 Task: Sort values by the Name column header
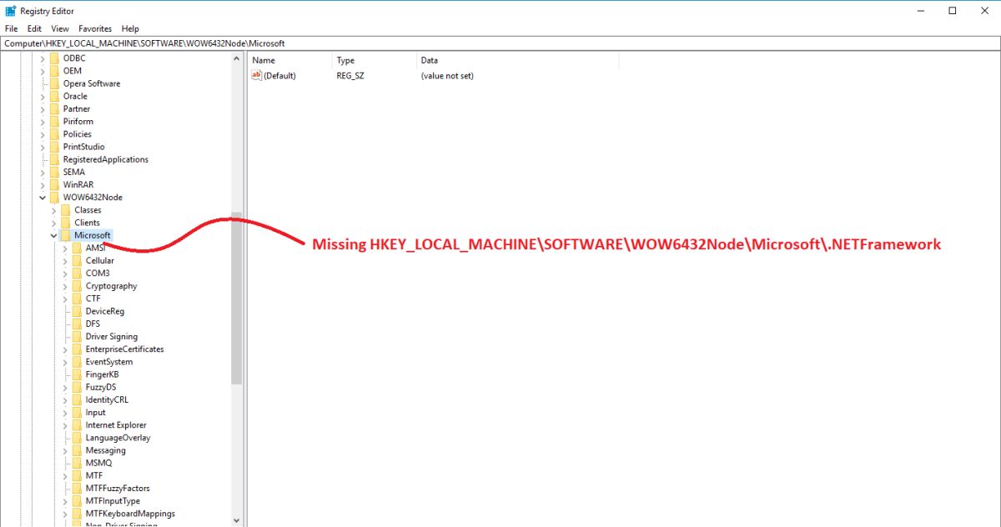289,61
